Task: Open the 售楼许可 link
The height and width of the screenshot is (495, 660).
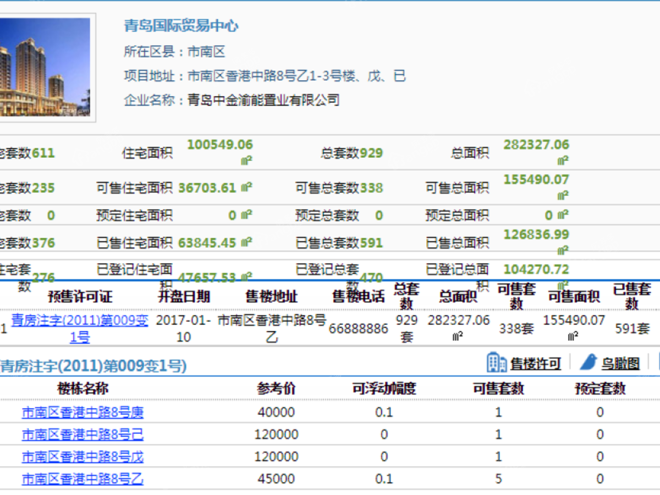Action: [536, 364]
